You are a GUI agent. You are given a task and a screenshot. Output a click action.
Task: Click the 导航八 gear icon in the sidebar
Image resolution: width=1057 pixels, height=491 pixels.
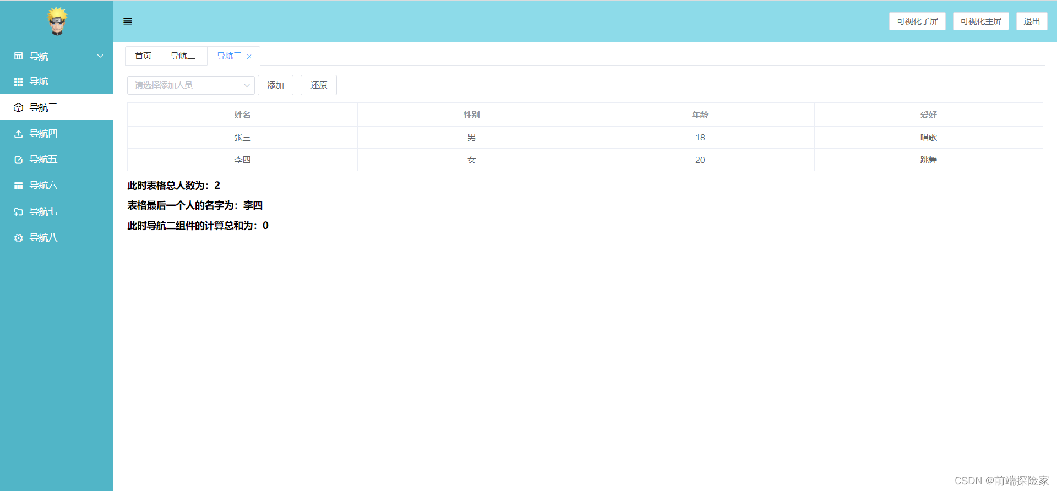18,238
